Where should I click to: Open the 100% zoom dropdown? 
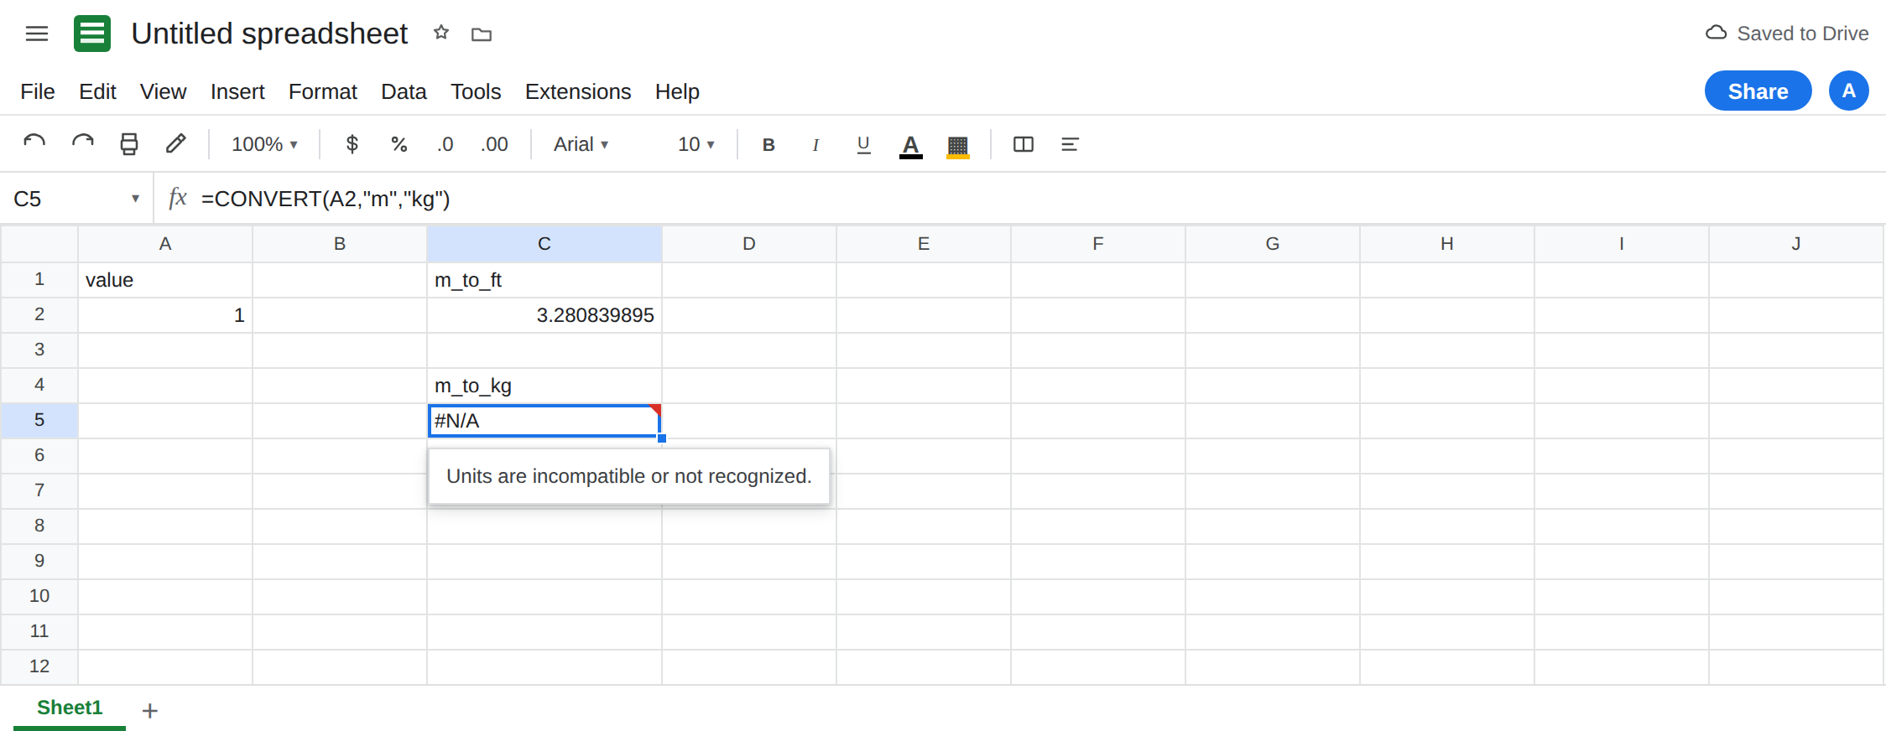265,144
